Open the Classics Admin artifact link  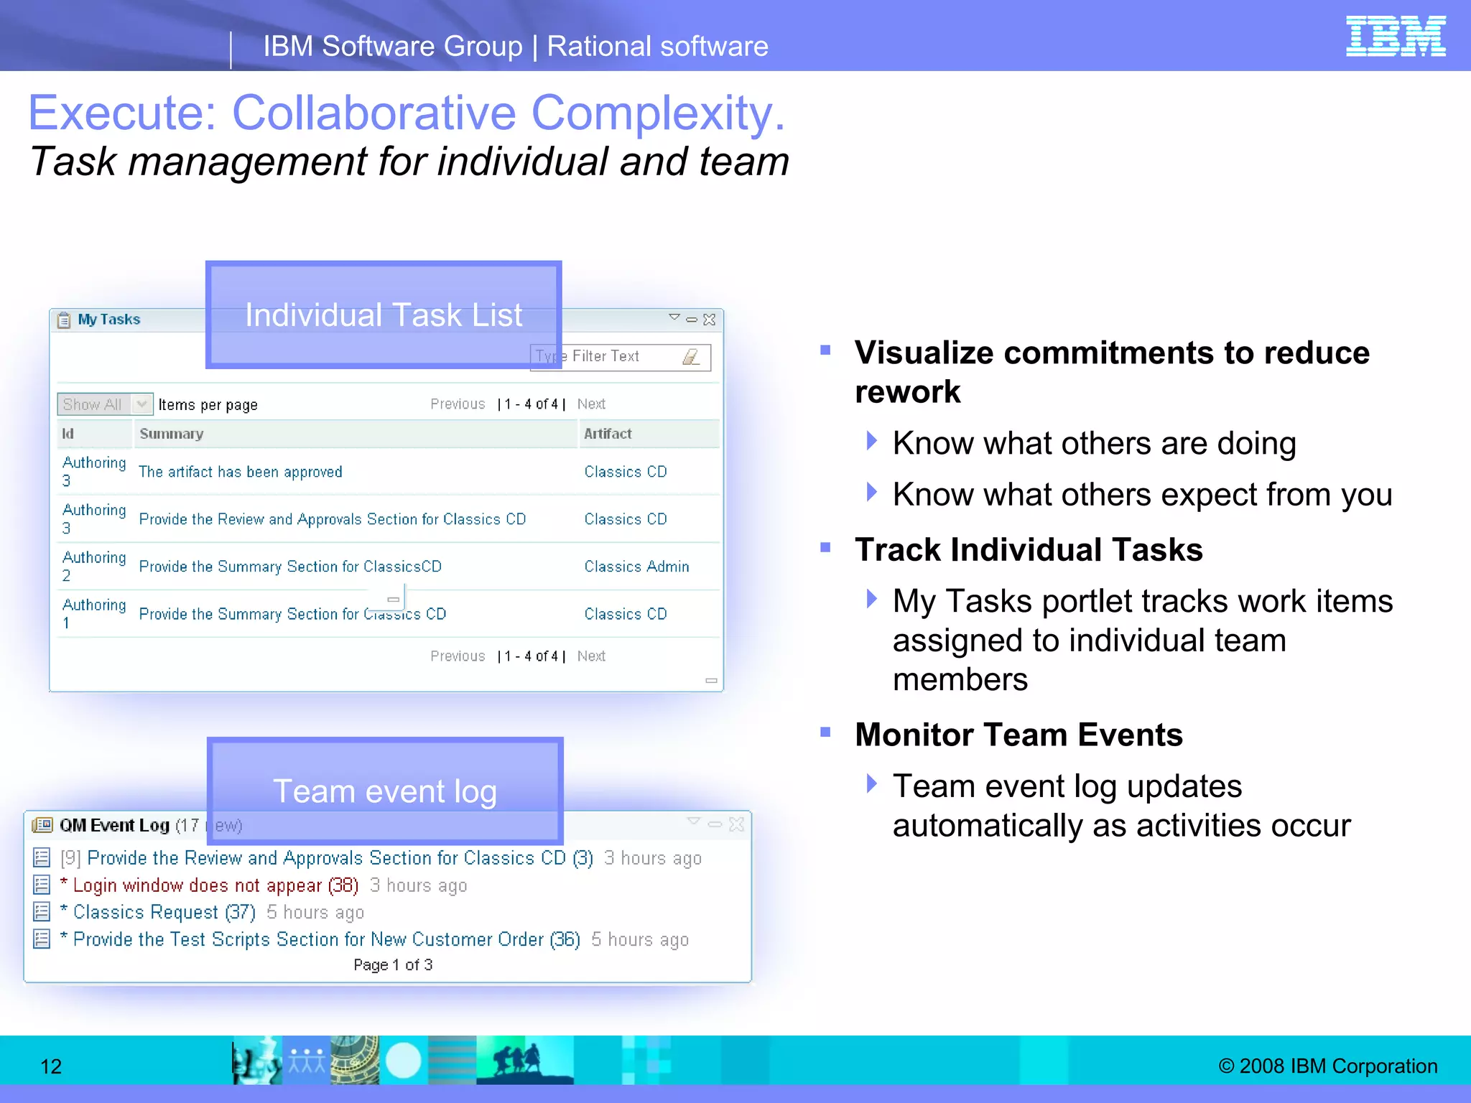tap(636, 567)
